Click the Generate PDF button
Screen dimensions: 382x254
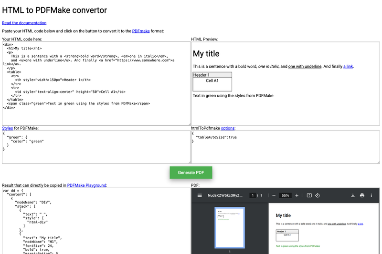pyautogui.click(x=191, y=173)
